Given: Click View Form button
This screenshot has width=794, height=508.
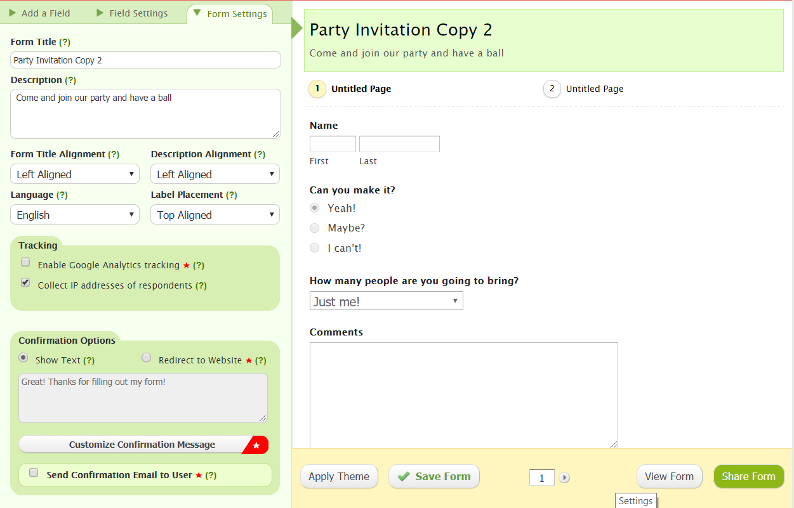Looking at the screenshot, I should coord(670,476).
